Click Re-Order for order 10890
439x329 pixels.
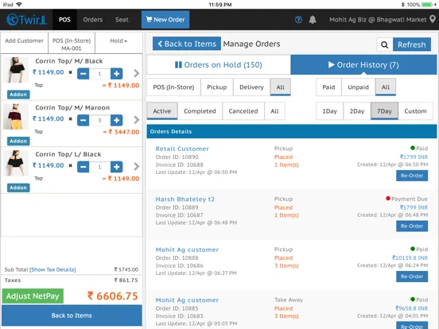tap(412, 176)
